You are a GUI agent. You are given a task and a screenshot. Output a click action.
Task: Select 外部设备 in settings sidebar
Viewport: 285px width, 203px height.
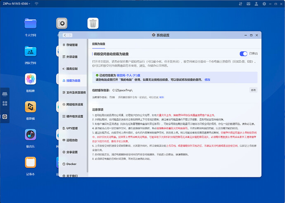pyautogui.click(x=71, y=57)
